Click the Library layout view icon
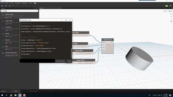 point(36,8)
